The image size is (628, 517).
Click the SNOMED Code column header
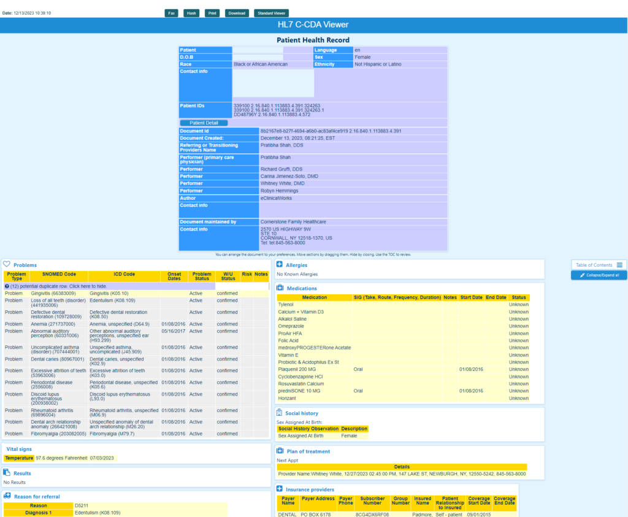point(59,274)
